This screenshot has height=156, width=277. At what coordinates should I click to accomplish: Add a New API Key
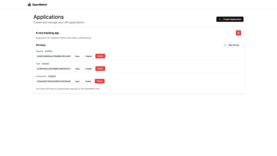pos(232,45)
